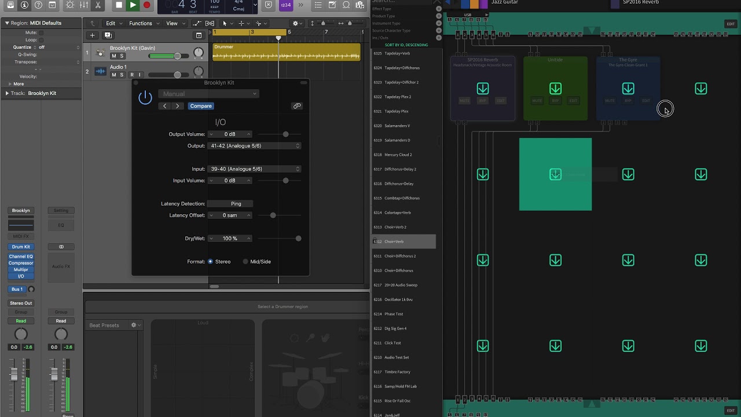Click the Brooklyn Kit drum track icon
This screenshot has height=417, width=741.
(100, 53)
